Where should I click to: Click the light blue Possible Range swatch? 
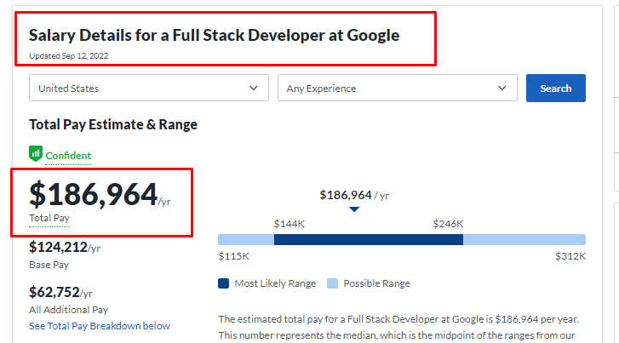pyautogui.click(x=332, y=283)
